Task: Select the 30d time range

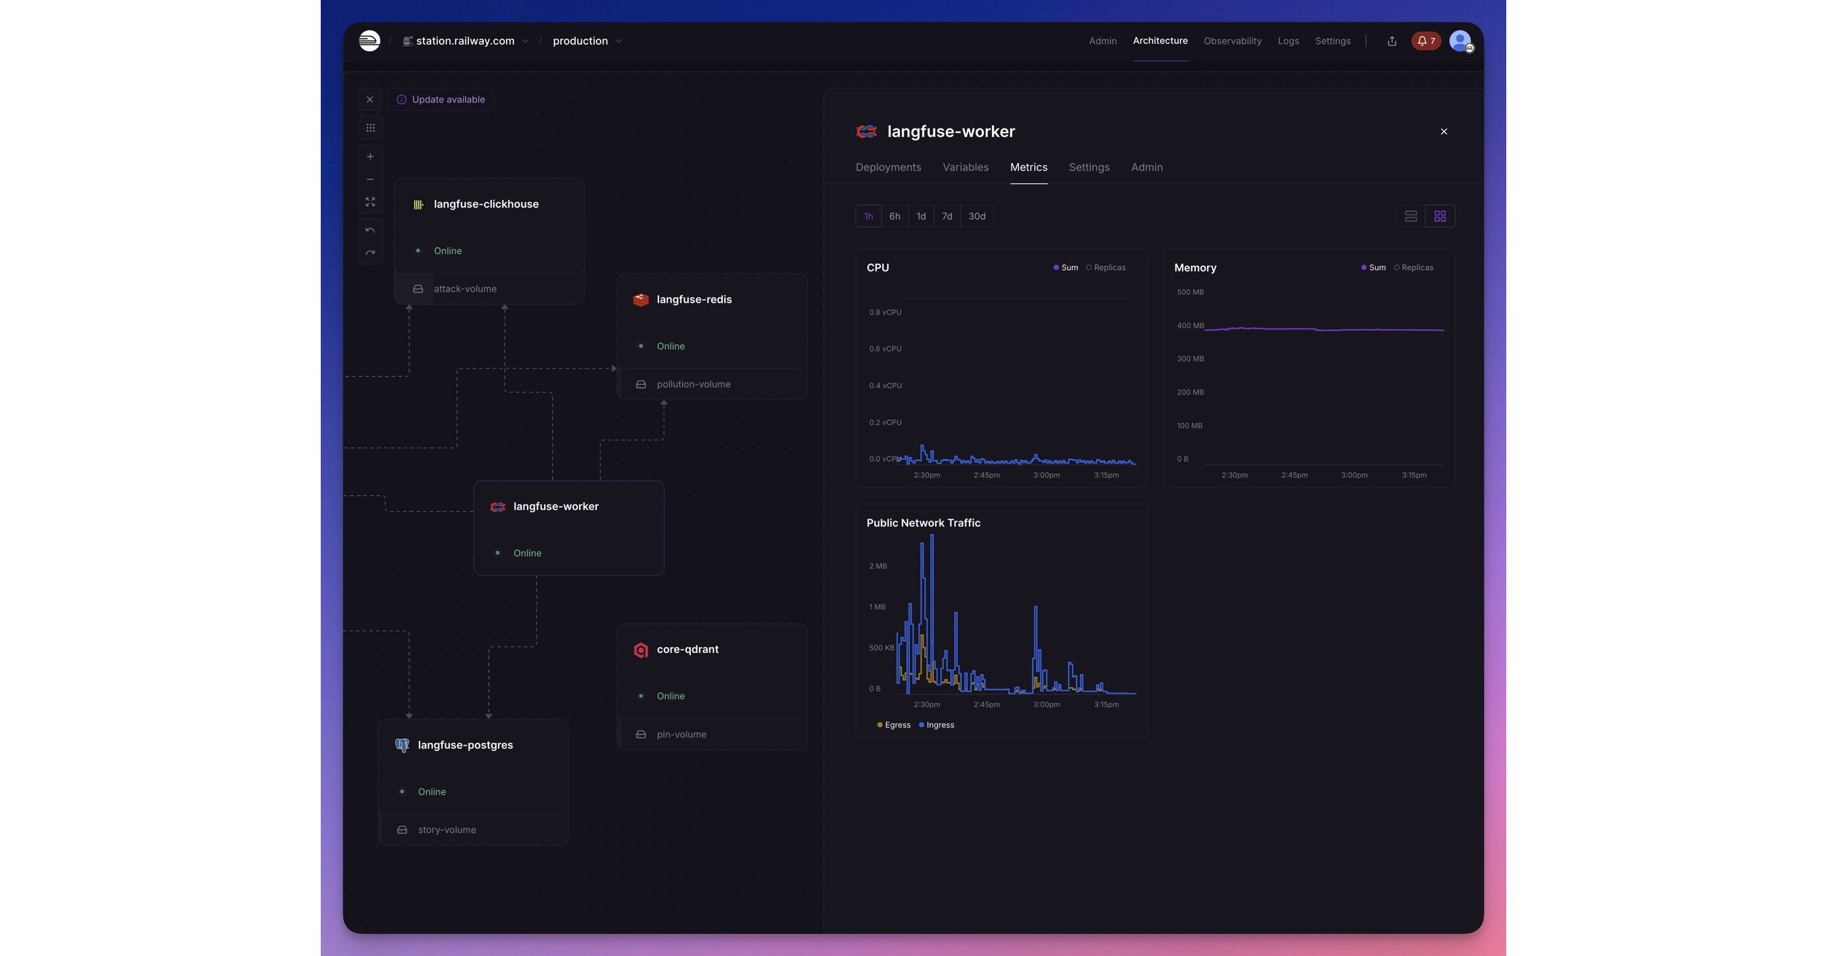Action: coord(976,216)
